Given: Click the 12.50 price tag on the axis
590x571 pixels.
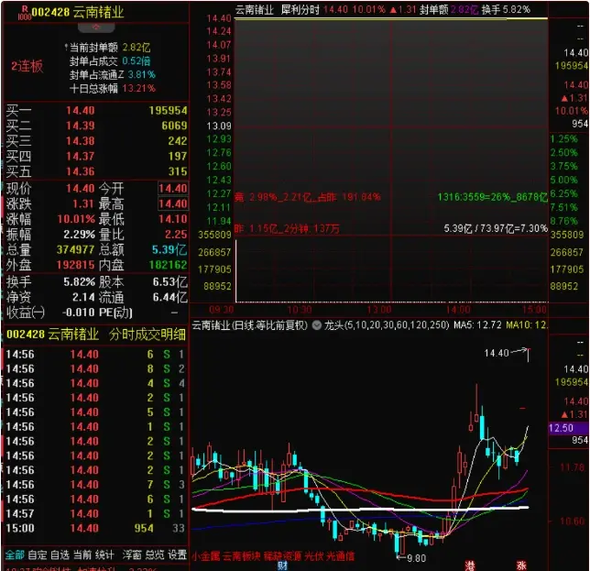Looking at the screenshot, I should click(x=562, y=429).
